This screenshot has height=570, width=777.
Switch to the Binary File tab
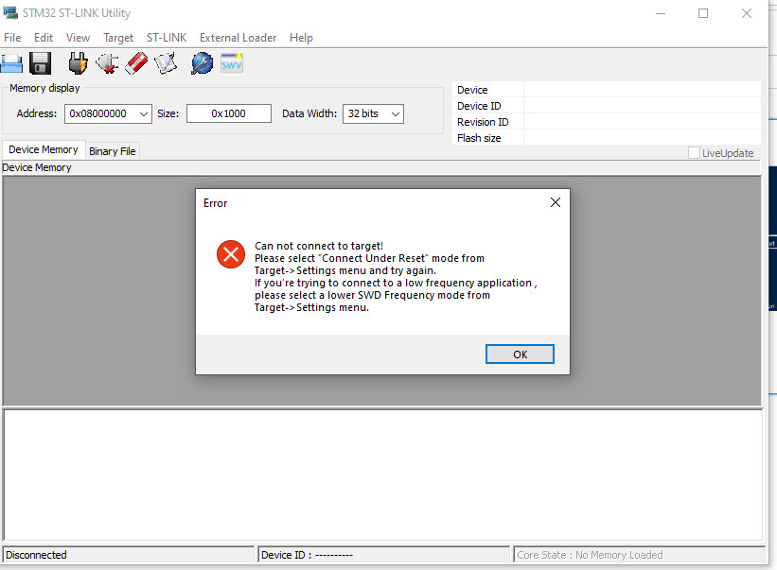(x=112, y=149)
